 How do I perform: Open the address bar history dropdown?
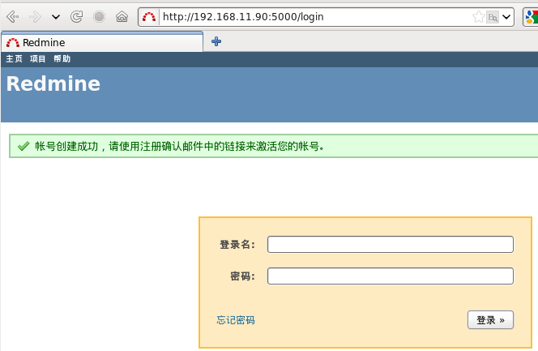click(x=506, y=16)
